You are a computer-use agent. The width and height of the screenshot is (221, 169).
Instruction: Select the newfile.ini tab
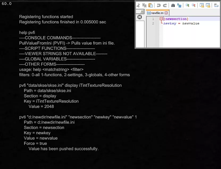click(x=157, y=13)
